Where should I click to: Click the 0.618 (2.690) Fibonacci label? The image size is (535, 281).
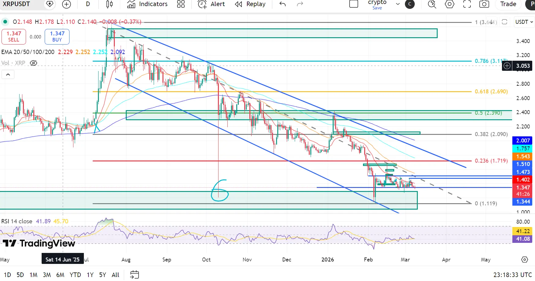pos(491,92)
